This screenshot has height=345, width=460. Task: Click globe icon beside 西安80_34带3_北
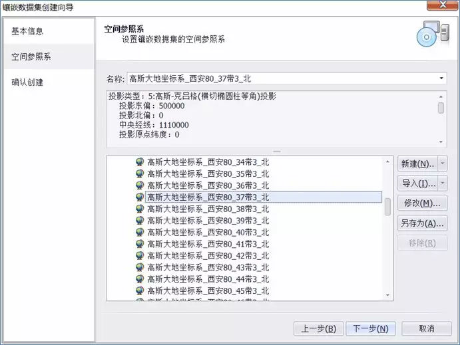pyautogui.click(x=140, y=162)
